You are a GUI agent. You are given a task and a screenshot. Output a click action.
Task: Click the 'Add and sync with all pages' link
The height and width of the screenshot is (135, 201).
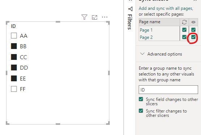pyautogui.click(x=166, y=8)
